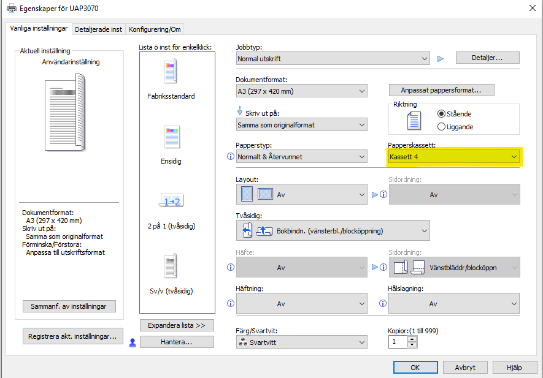Open the Tvåsidig binding dropdown
543x378 pixels.
[333, 230]
